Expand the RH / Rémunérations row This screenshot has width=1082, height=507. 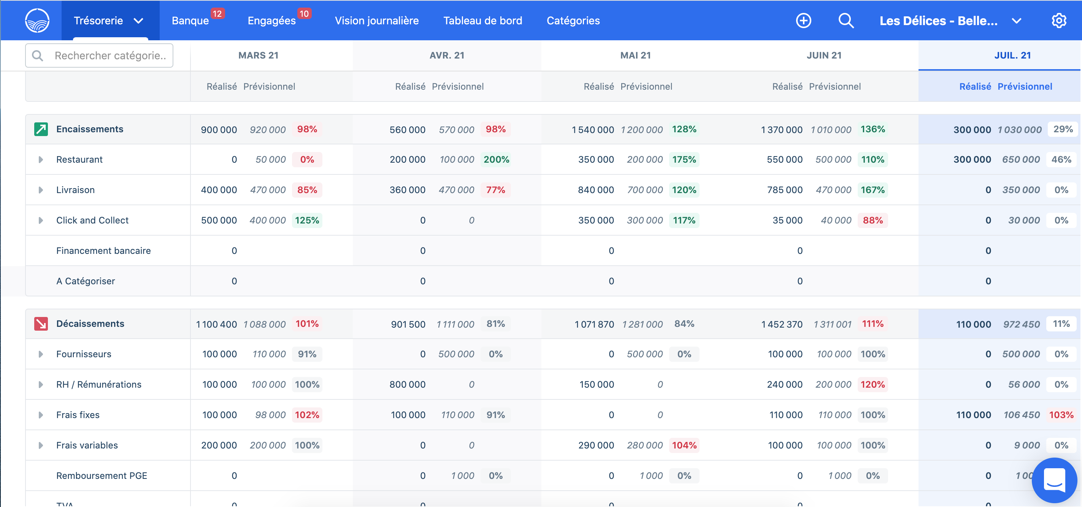tap(41, 384)
